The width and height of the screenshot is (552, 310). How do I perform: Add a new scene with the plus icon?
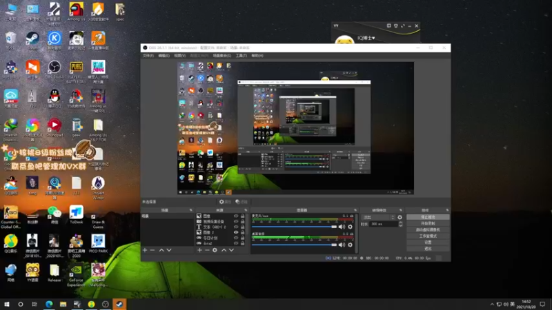click(x=145, y=250)
